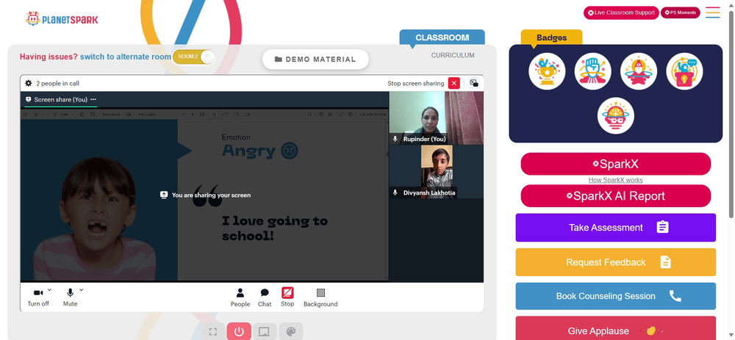The image size is (735, 340).
Task: Toggle the ROOM 2 alternate room switch
Action: pos(193,57)
